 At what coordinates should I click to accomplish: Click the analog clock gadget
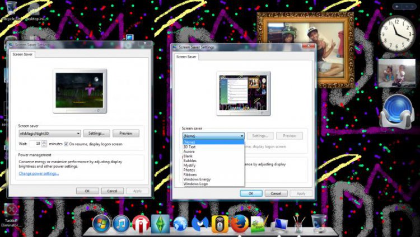396,34
